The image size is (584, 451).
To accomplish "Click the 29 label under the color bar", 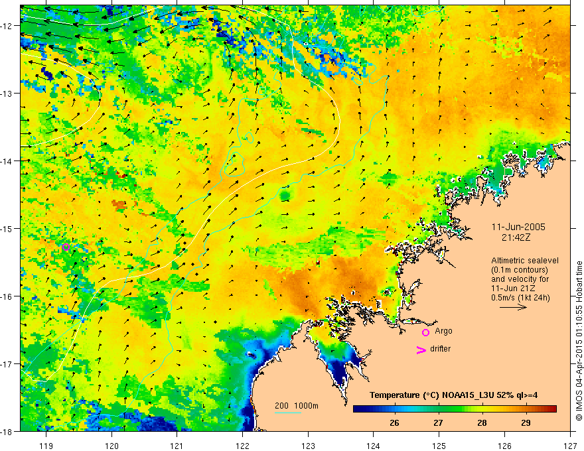I will tap(526, 422).
